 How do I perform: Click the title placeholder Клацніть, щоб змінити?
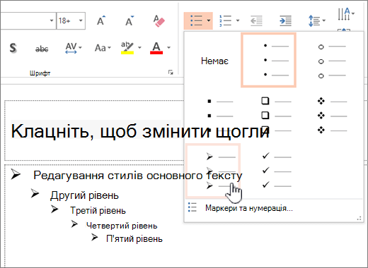pos(140,131)
